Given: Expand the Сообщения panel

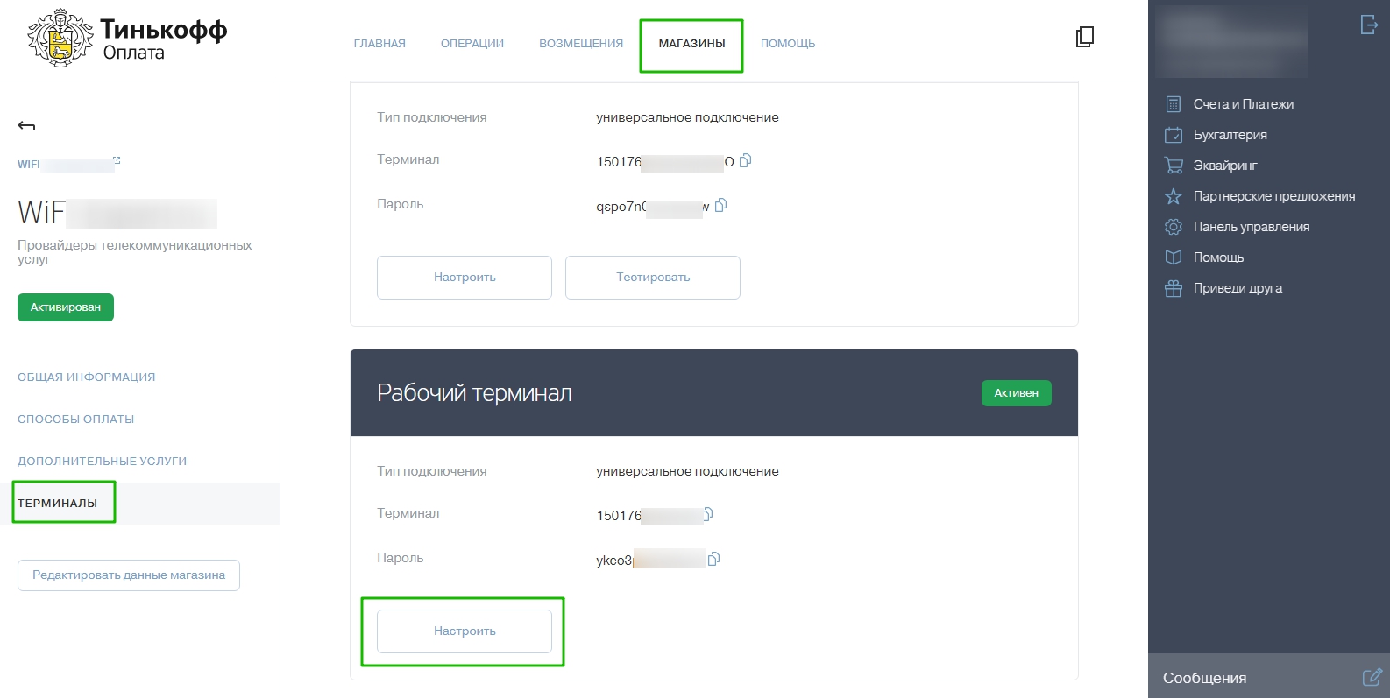Looking at the screenshot, I should coord(1204,678).
